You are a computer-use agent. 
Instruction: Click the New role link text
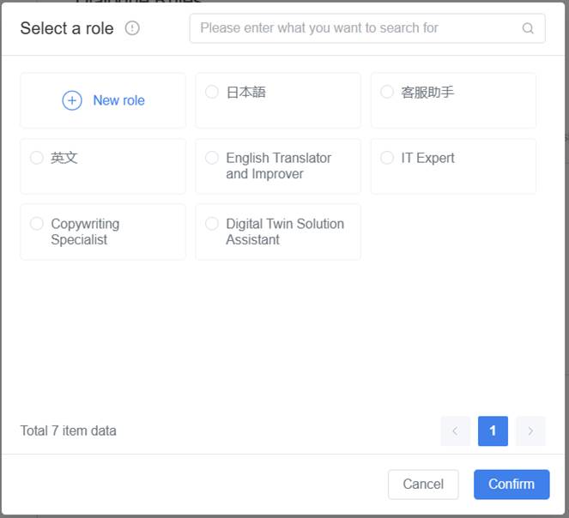118,100
